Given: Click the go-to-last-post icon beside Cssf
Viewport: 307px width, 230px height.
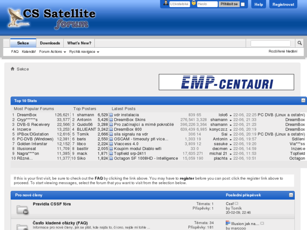Looking at the screenshot, I should click(x=236, y=203).
